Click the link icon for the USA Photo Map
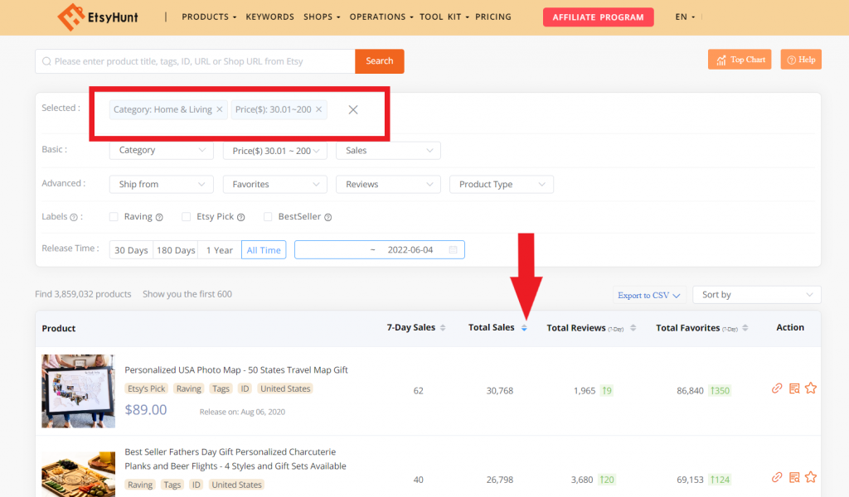This screenshot has height=497, width=849. coord(777,388)
